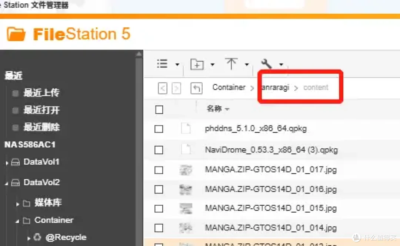Check the box for phddns_5.1.0_x86_64.qpkg
400x246 pixels.
pyautogui.click(x=159, y=129)
